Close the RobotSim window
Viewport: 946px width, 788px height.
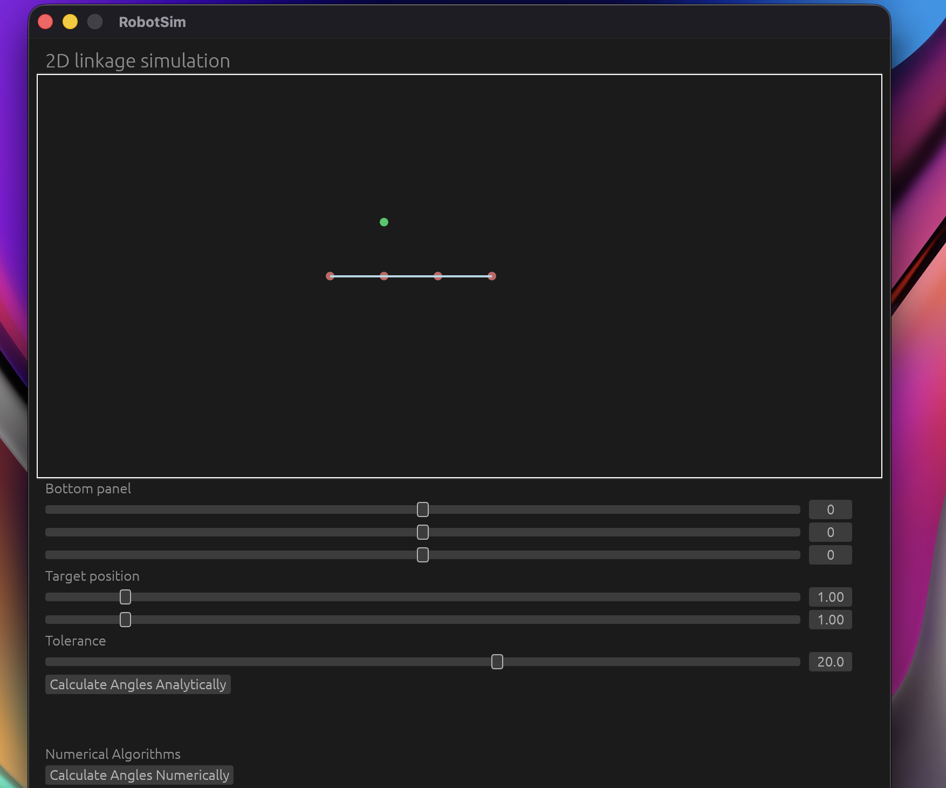45,22
